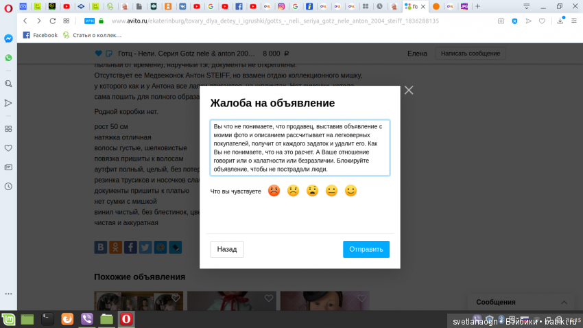The width and height of the screenshot is (583, 328).
Task: Click the Назад button
Action: 226,249
